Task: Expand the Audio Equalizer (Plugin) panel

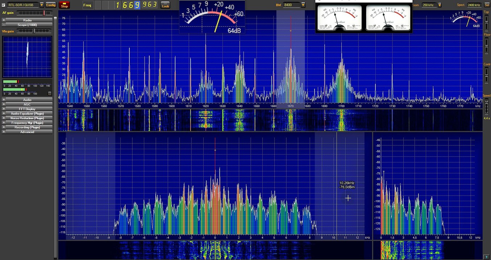Action: coord(27,114)
